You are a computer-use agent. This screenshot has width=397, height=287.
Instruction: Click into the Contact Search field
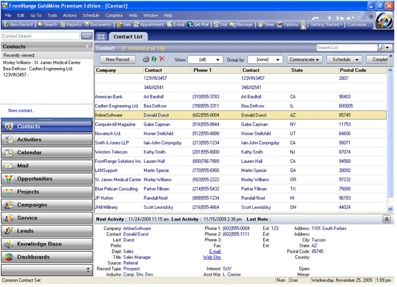[x=40, y=36]
